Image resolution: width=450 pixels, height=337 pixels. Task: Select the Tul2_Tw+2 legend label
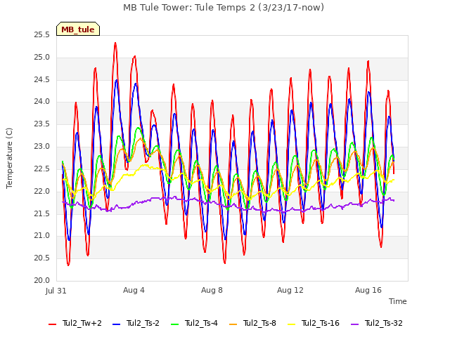pyautogui.click(x=82, y=324)
